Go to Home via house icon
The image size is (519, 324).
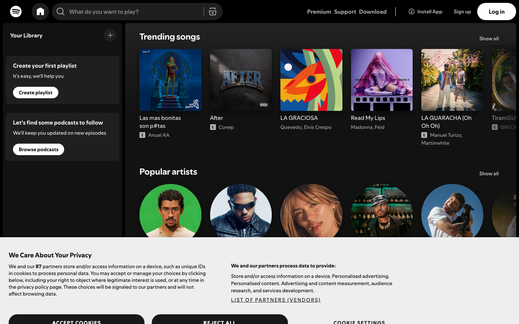pos(40,12)
